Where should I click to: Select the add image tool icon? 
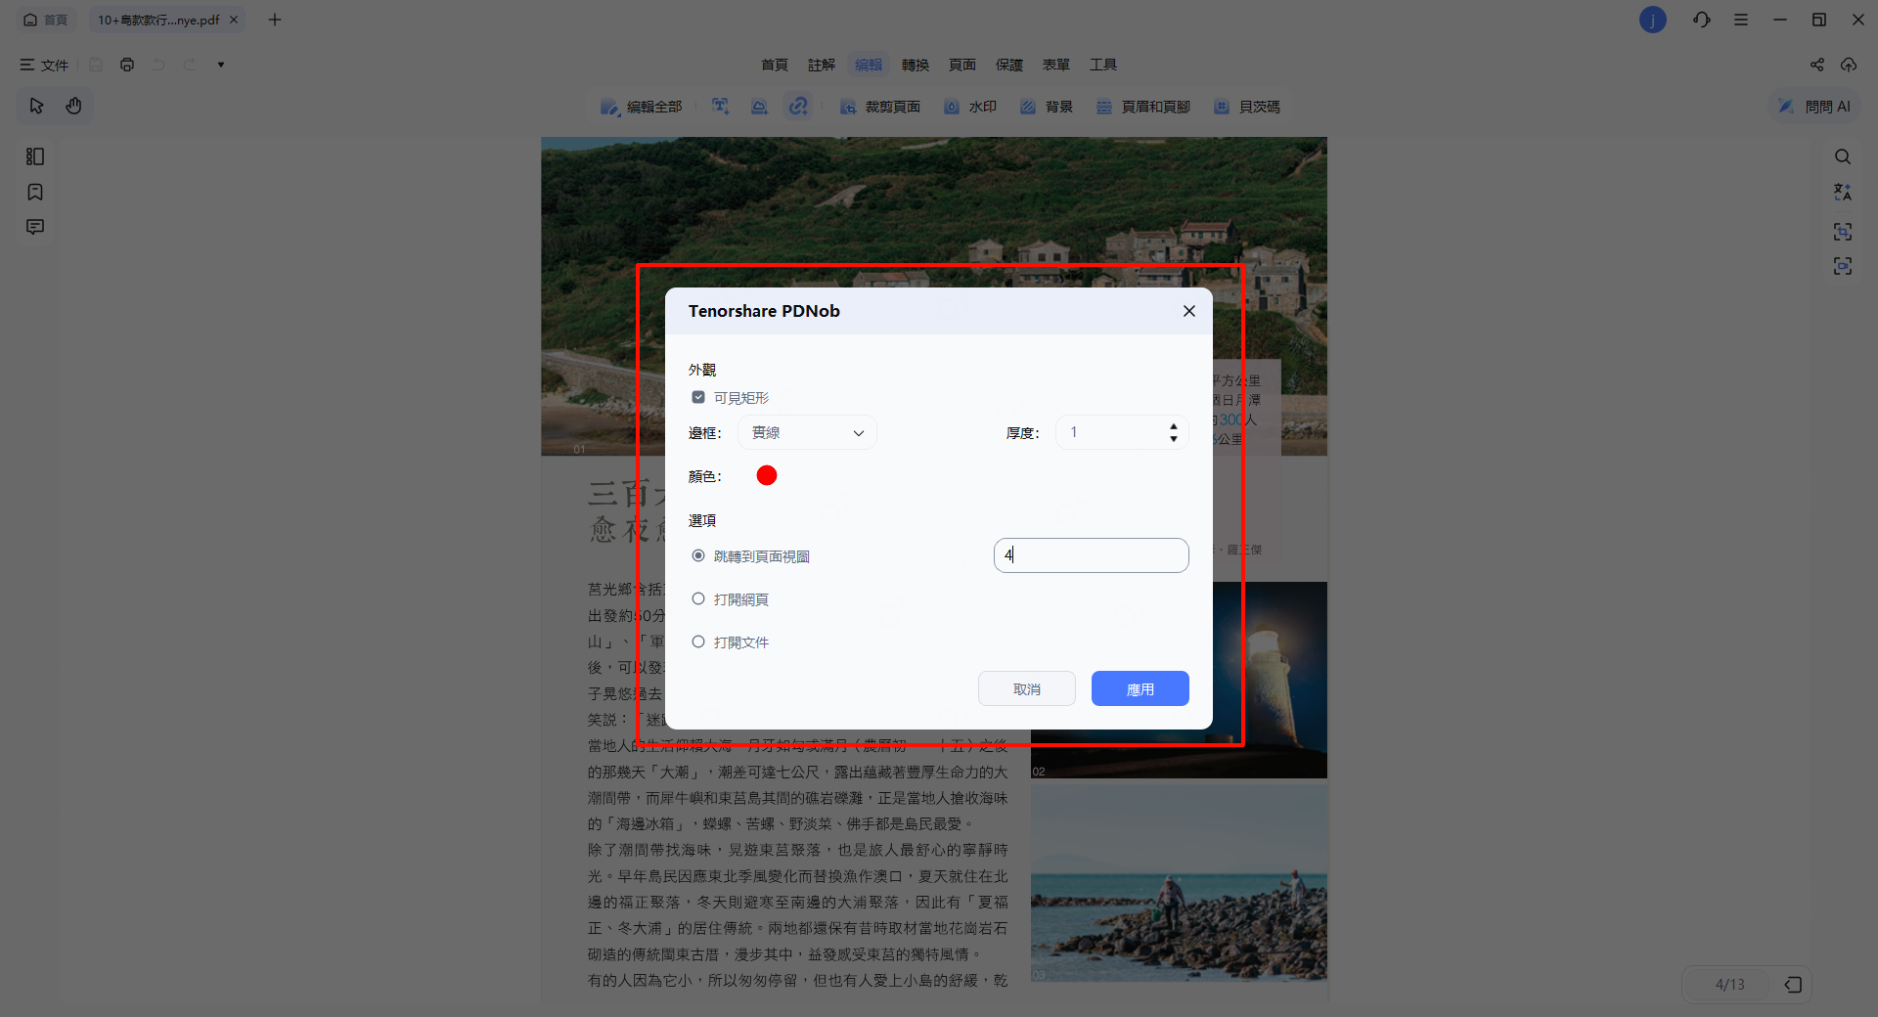pos(759,107)
